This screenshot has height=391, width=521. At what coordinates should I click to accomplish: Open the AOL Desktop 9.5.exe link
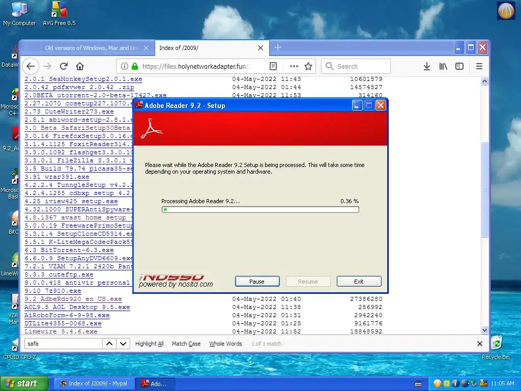(x=77, y=307)
